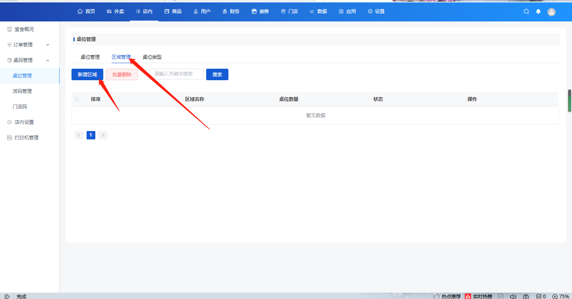Viewport: 572px width, 299px height.
Task: Click the 75% zoom level control
Action: click(560, 296)
